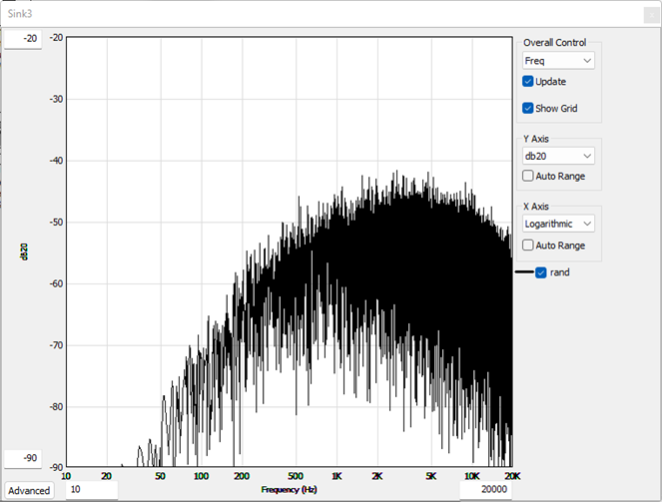Select the X axis maximum field showing 20000
This screenshot has height=502, width=662.
tap(484, 490)
